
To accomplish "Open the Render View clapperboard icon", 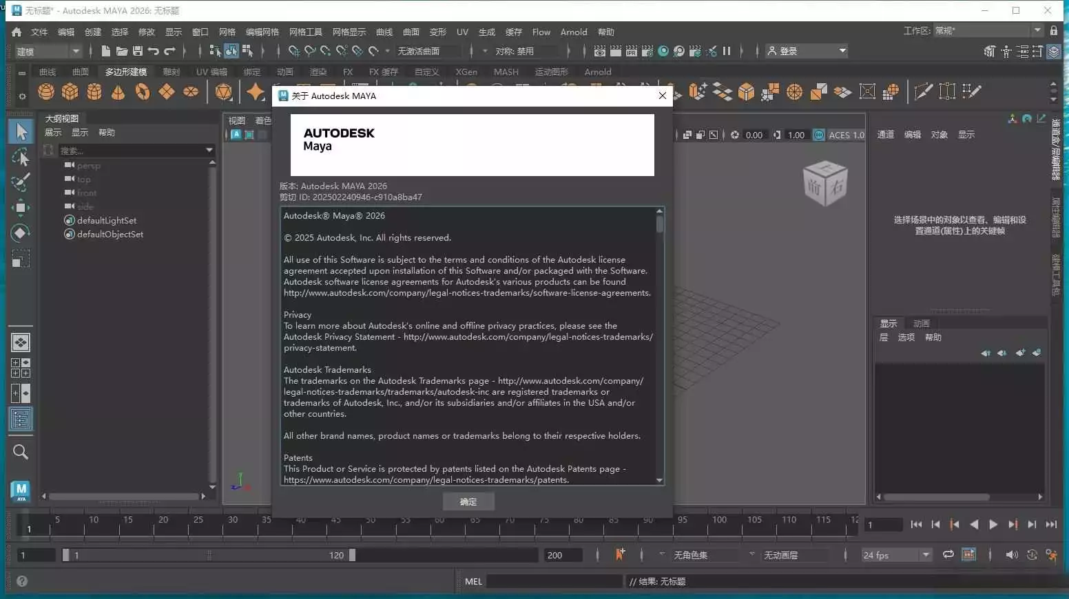I will (600, 51).
